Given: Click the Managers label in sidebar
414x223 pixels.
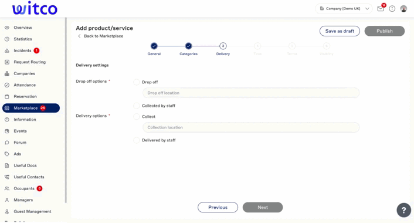Looking at the screenshot, I should (x=23, y=200).
